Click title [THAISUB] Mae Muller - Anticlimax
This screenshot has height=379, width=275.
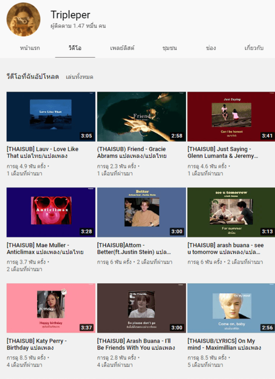tap(45, 249)
